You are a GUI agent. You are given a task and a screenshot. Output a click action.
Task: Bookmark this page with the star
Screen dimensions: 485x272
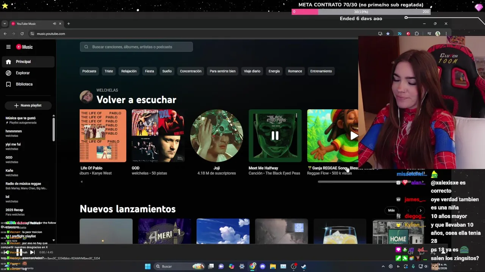[x=388, y=34]
